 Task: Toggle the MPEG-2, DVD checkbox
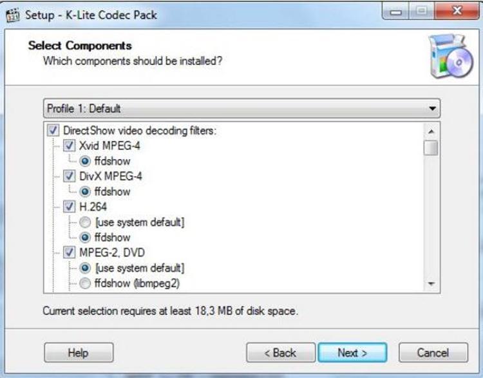70,252
